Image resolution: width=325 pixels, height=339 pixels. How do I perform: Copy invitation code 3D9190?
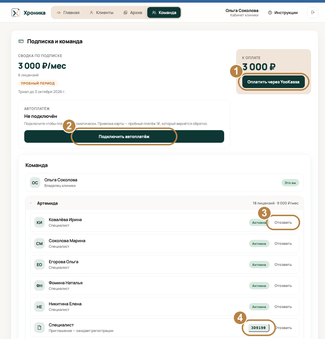[258, 328]
